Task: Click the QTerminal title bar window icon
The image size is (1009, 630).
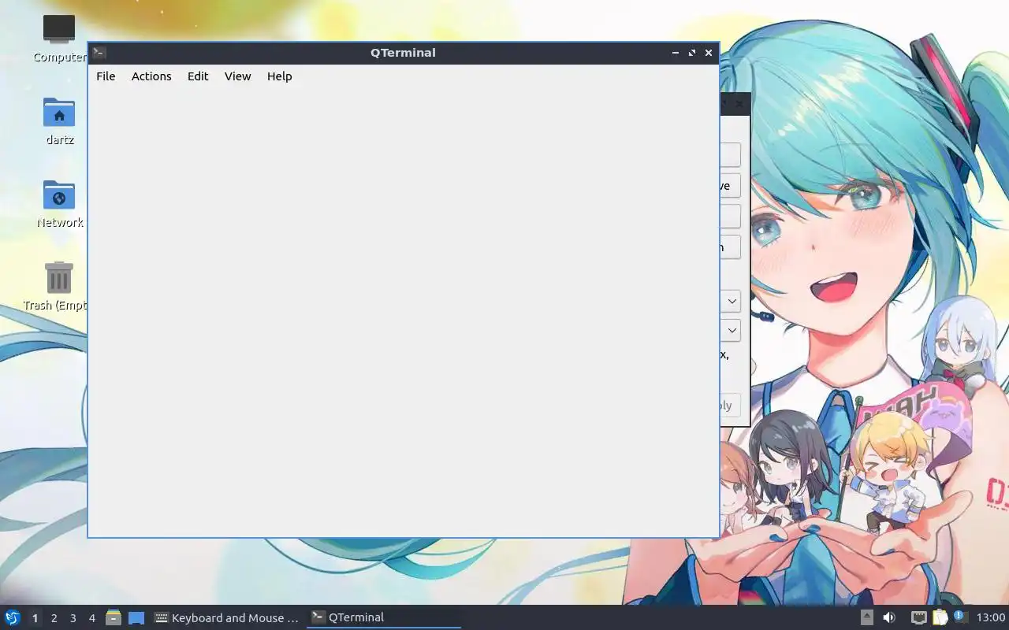Action: (x=99, y=53)
